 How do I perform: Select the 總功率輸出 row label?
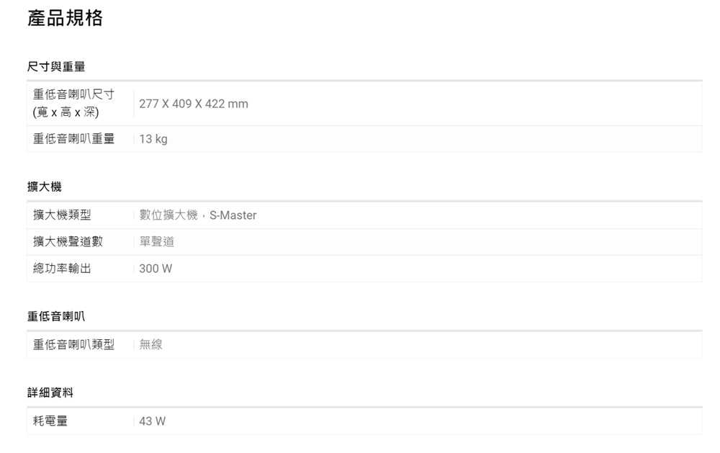[x=62, y=269]
